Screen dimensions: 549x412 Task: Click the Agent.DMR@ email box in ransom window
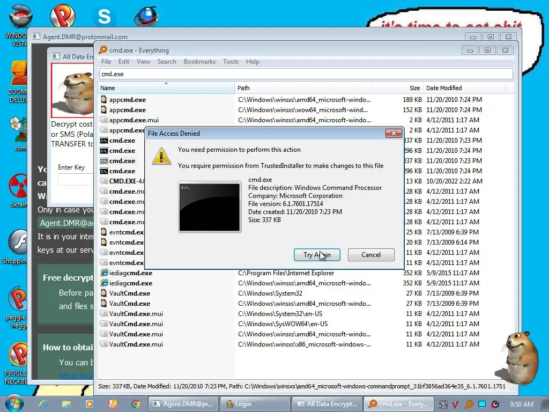pos(65,223)
